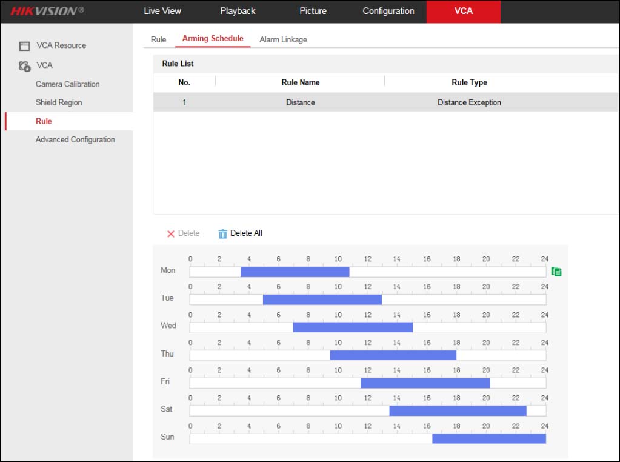620x462 pixels.
Task: Open Shield Region settings
Action: click(58, 102)
